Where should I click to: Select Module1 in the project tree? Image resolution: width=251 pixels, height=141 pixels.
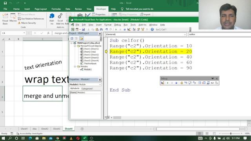tap(87, 69)
